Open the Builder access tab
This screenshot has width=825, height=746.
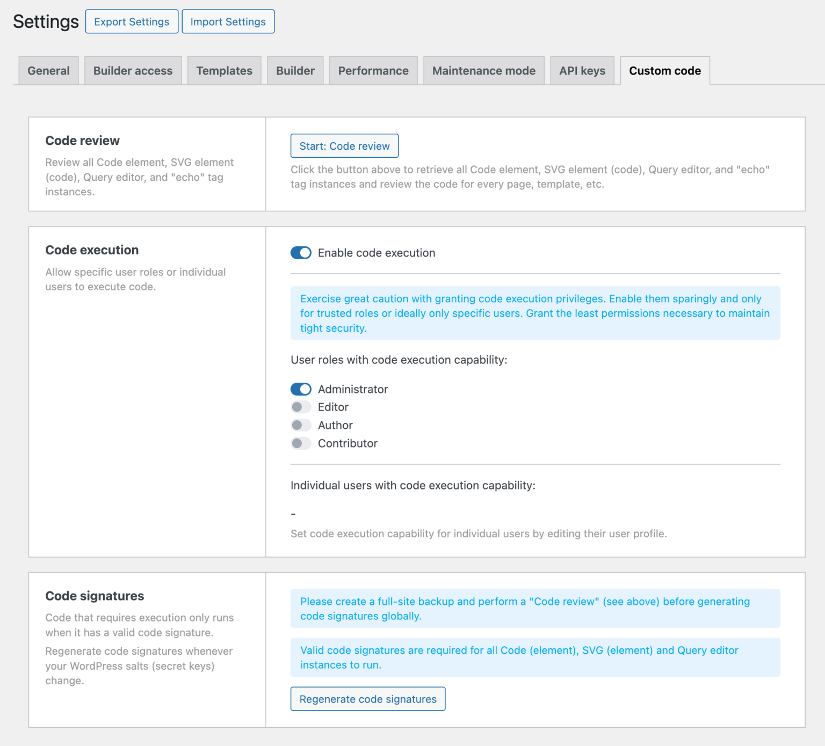[133, 71]
